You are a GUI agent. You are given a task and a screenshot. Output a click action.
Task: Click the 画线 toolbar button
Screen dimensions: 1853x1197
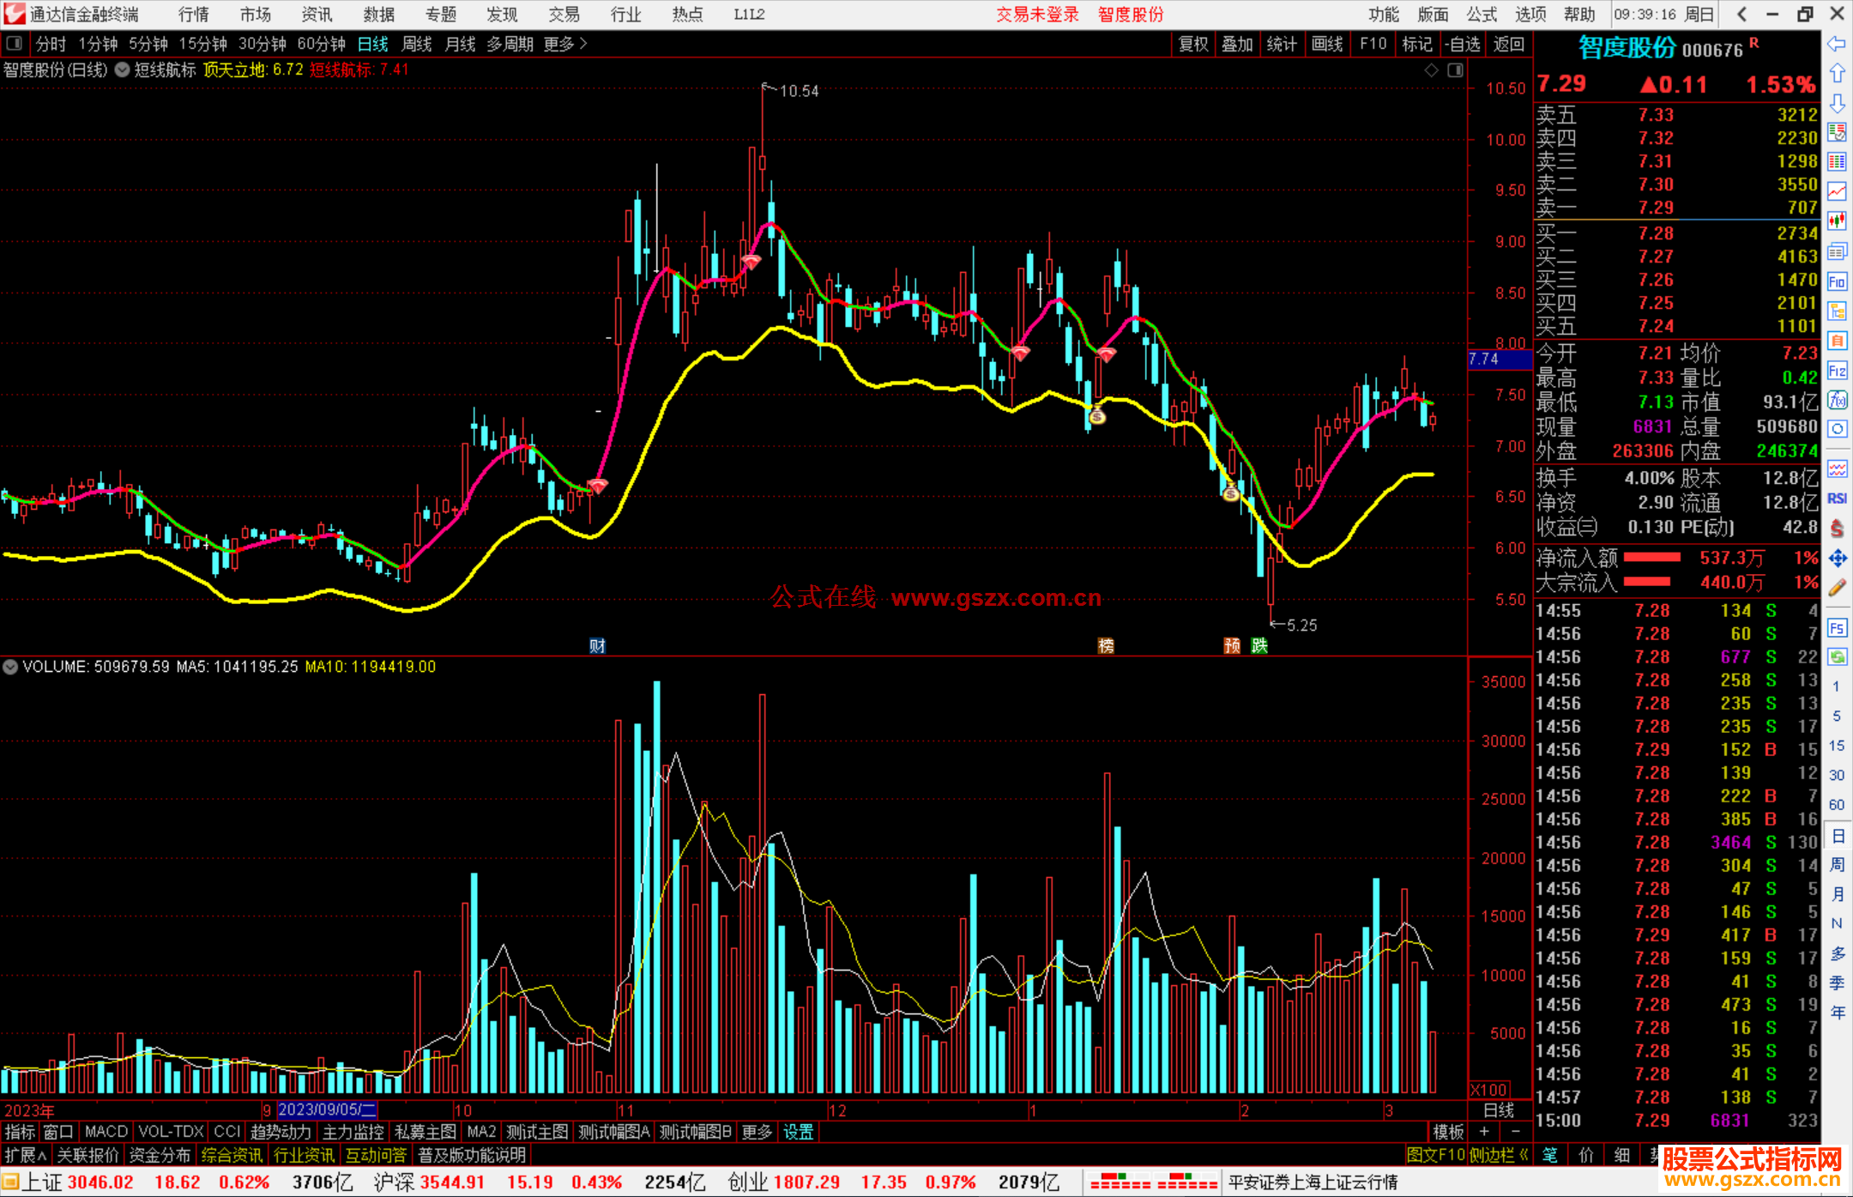click(1327, 44)
